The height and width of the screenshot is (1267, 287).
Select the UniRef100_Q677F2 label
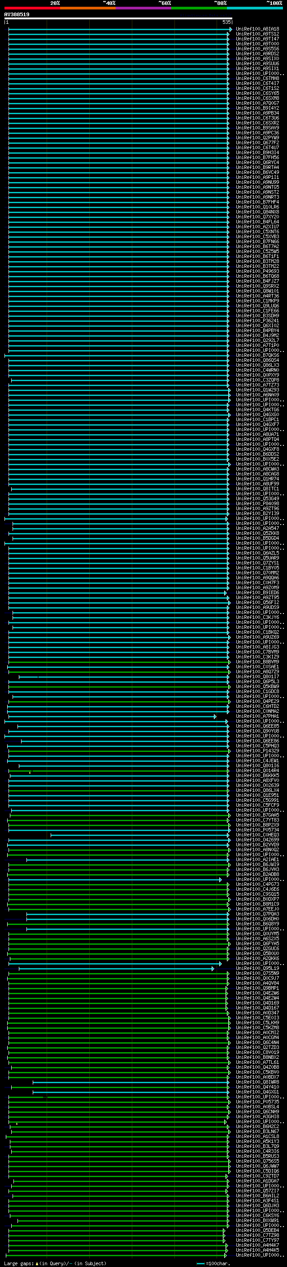click(x=257, y=142)
